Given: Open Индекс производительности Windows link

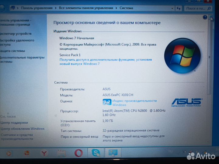Looking at the screenshot, I should (134, 103).
